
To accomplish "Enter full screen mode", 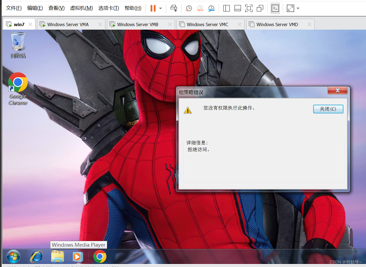I will 249,8.
